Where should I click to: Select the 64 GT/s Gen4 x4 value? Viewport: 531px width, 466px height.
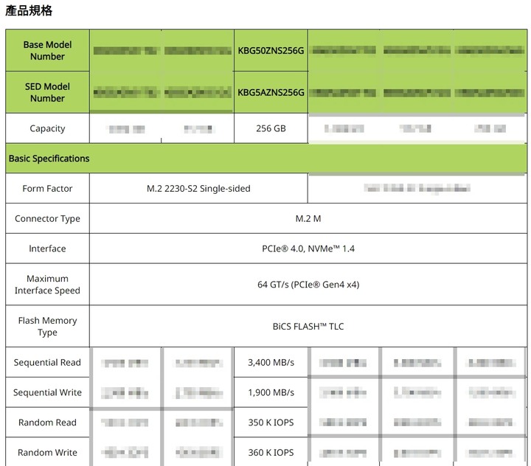click(308, 285)
